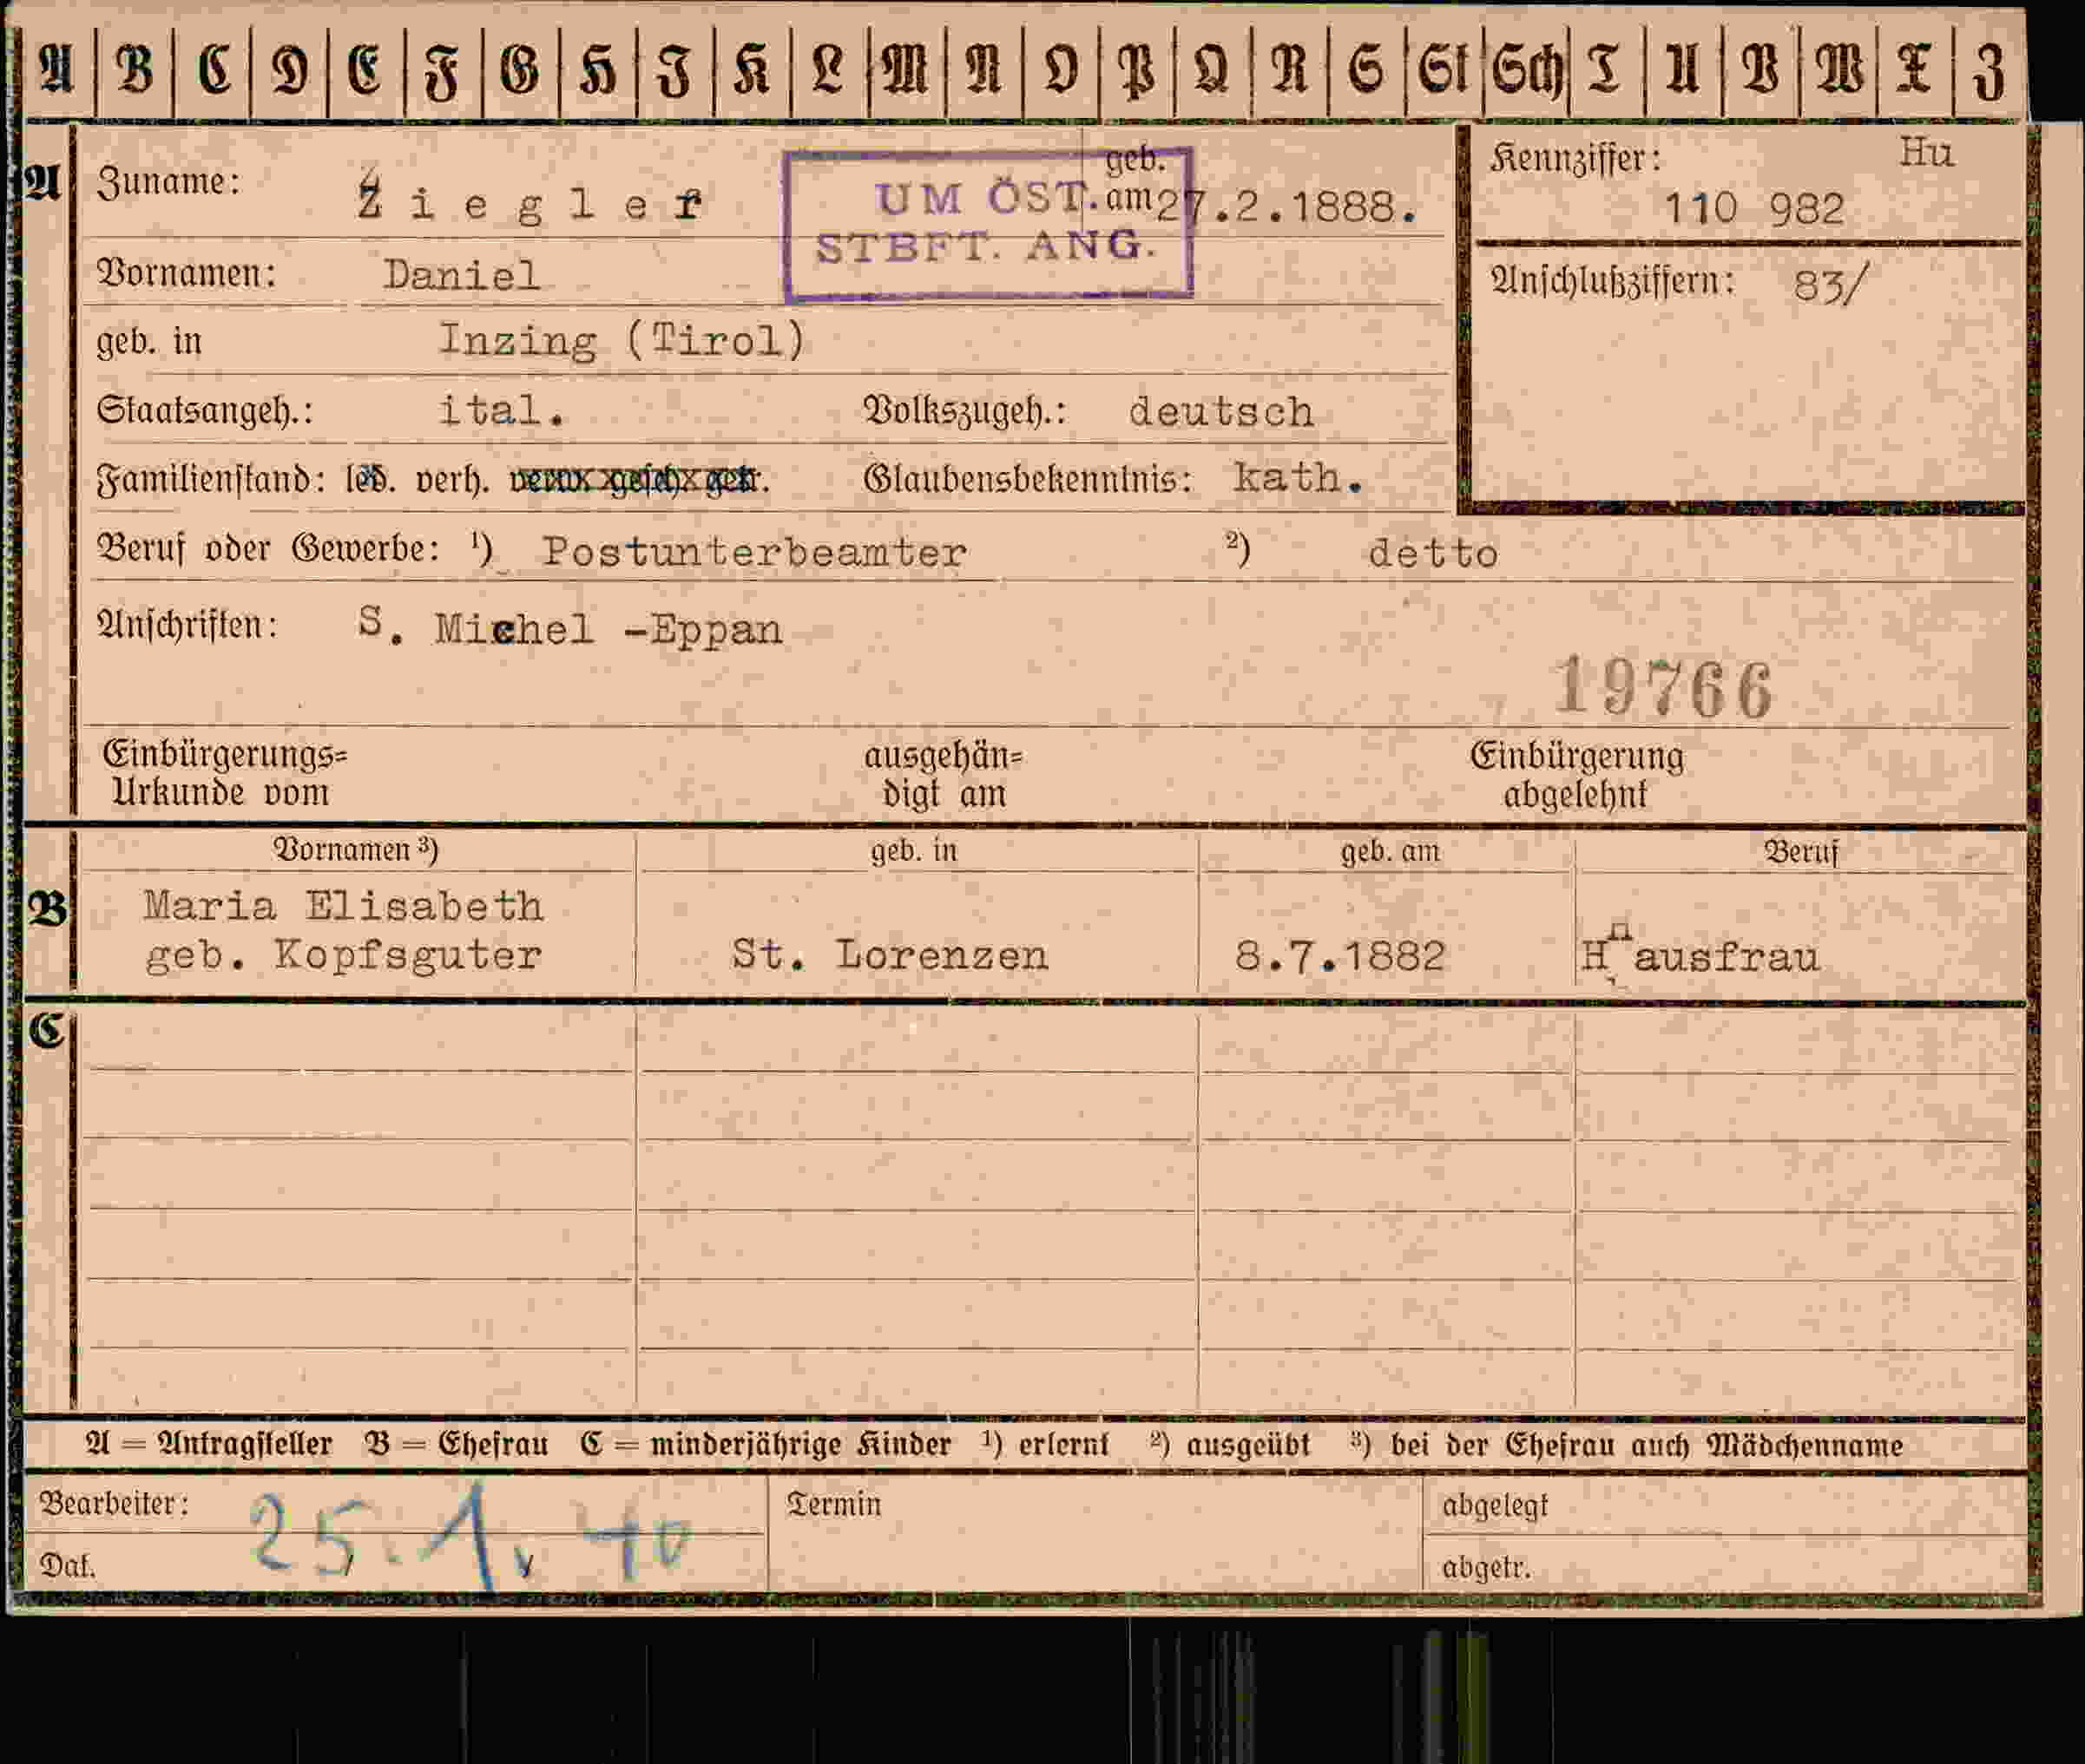
Task: Select the legend "C = minderjährige Kinder"
Action: coord(766,1444)
